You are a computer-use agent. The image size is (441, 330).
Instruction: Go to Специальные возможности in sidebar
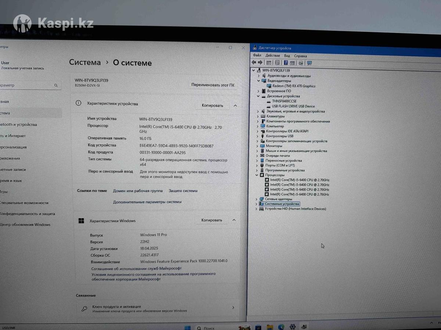24,203
